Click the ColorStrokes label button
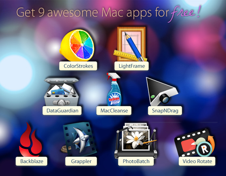This screenshot has width=226, height=176. [x=78, y=66]
